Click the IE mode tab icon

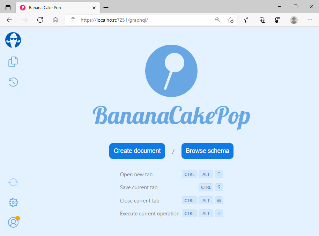tap(277, 20)
